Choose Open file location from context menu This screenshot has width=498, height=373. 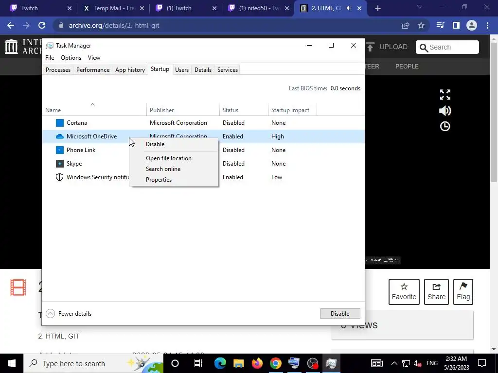coord(169,158)
